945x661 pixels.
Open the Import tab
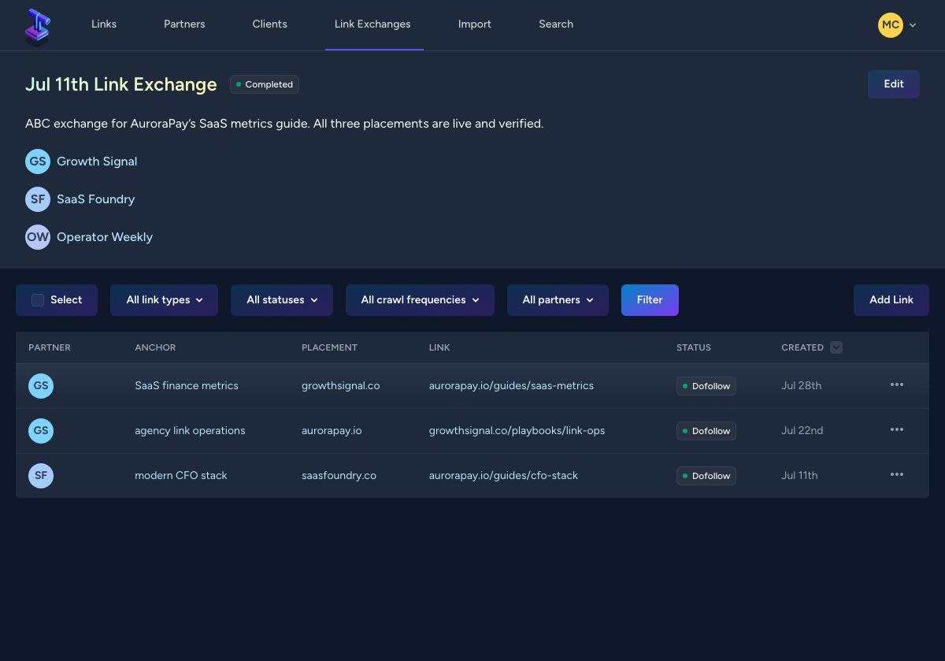475,24
